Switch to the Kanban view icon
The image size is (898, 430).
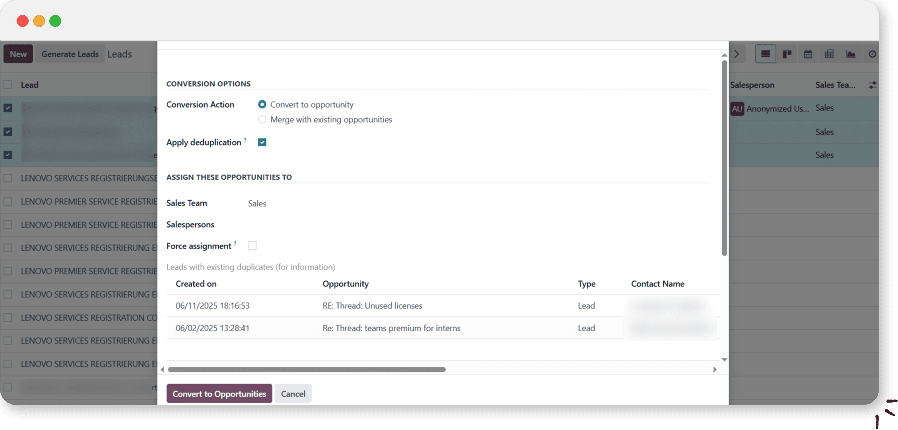[x=787, y=54]
